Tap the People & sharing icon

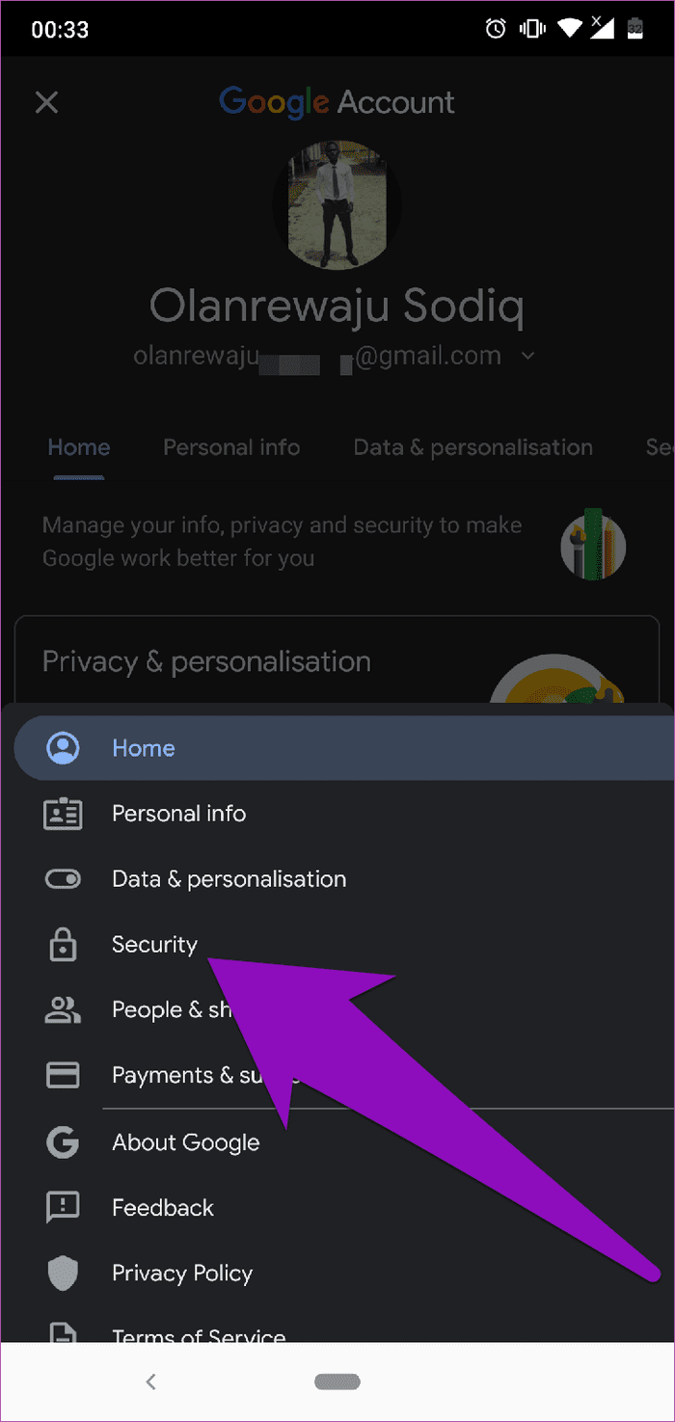coord(64,1009)
